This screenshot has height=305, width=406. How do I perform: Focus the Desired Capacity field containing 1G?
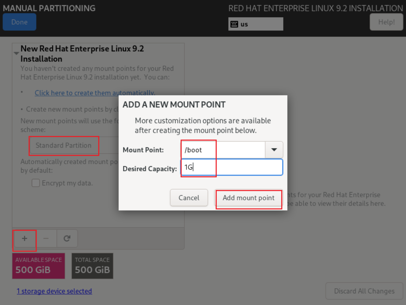[232, 167]
